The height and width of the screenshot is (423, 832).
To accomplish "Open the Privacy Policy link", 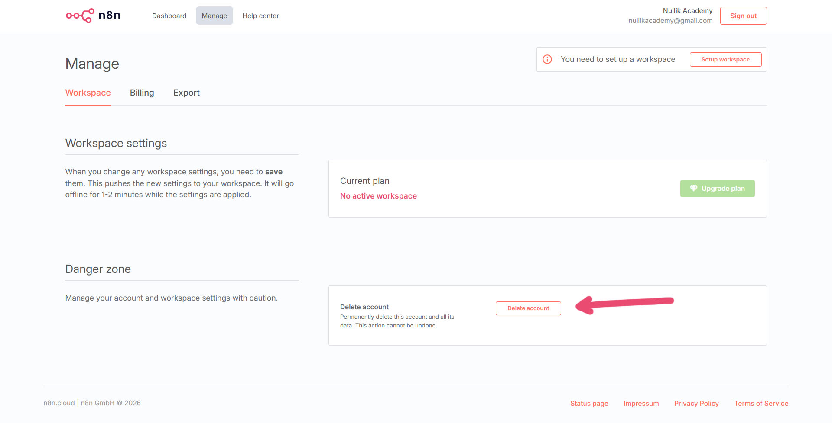I will point(696,403).
